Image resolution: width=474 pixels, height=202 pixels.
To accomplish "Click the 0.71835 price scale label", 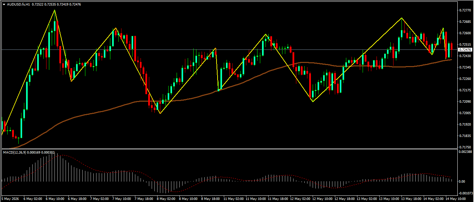I will 464,136.
